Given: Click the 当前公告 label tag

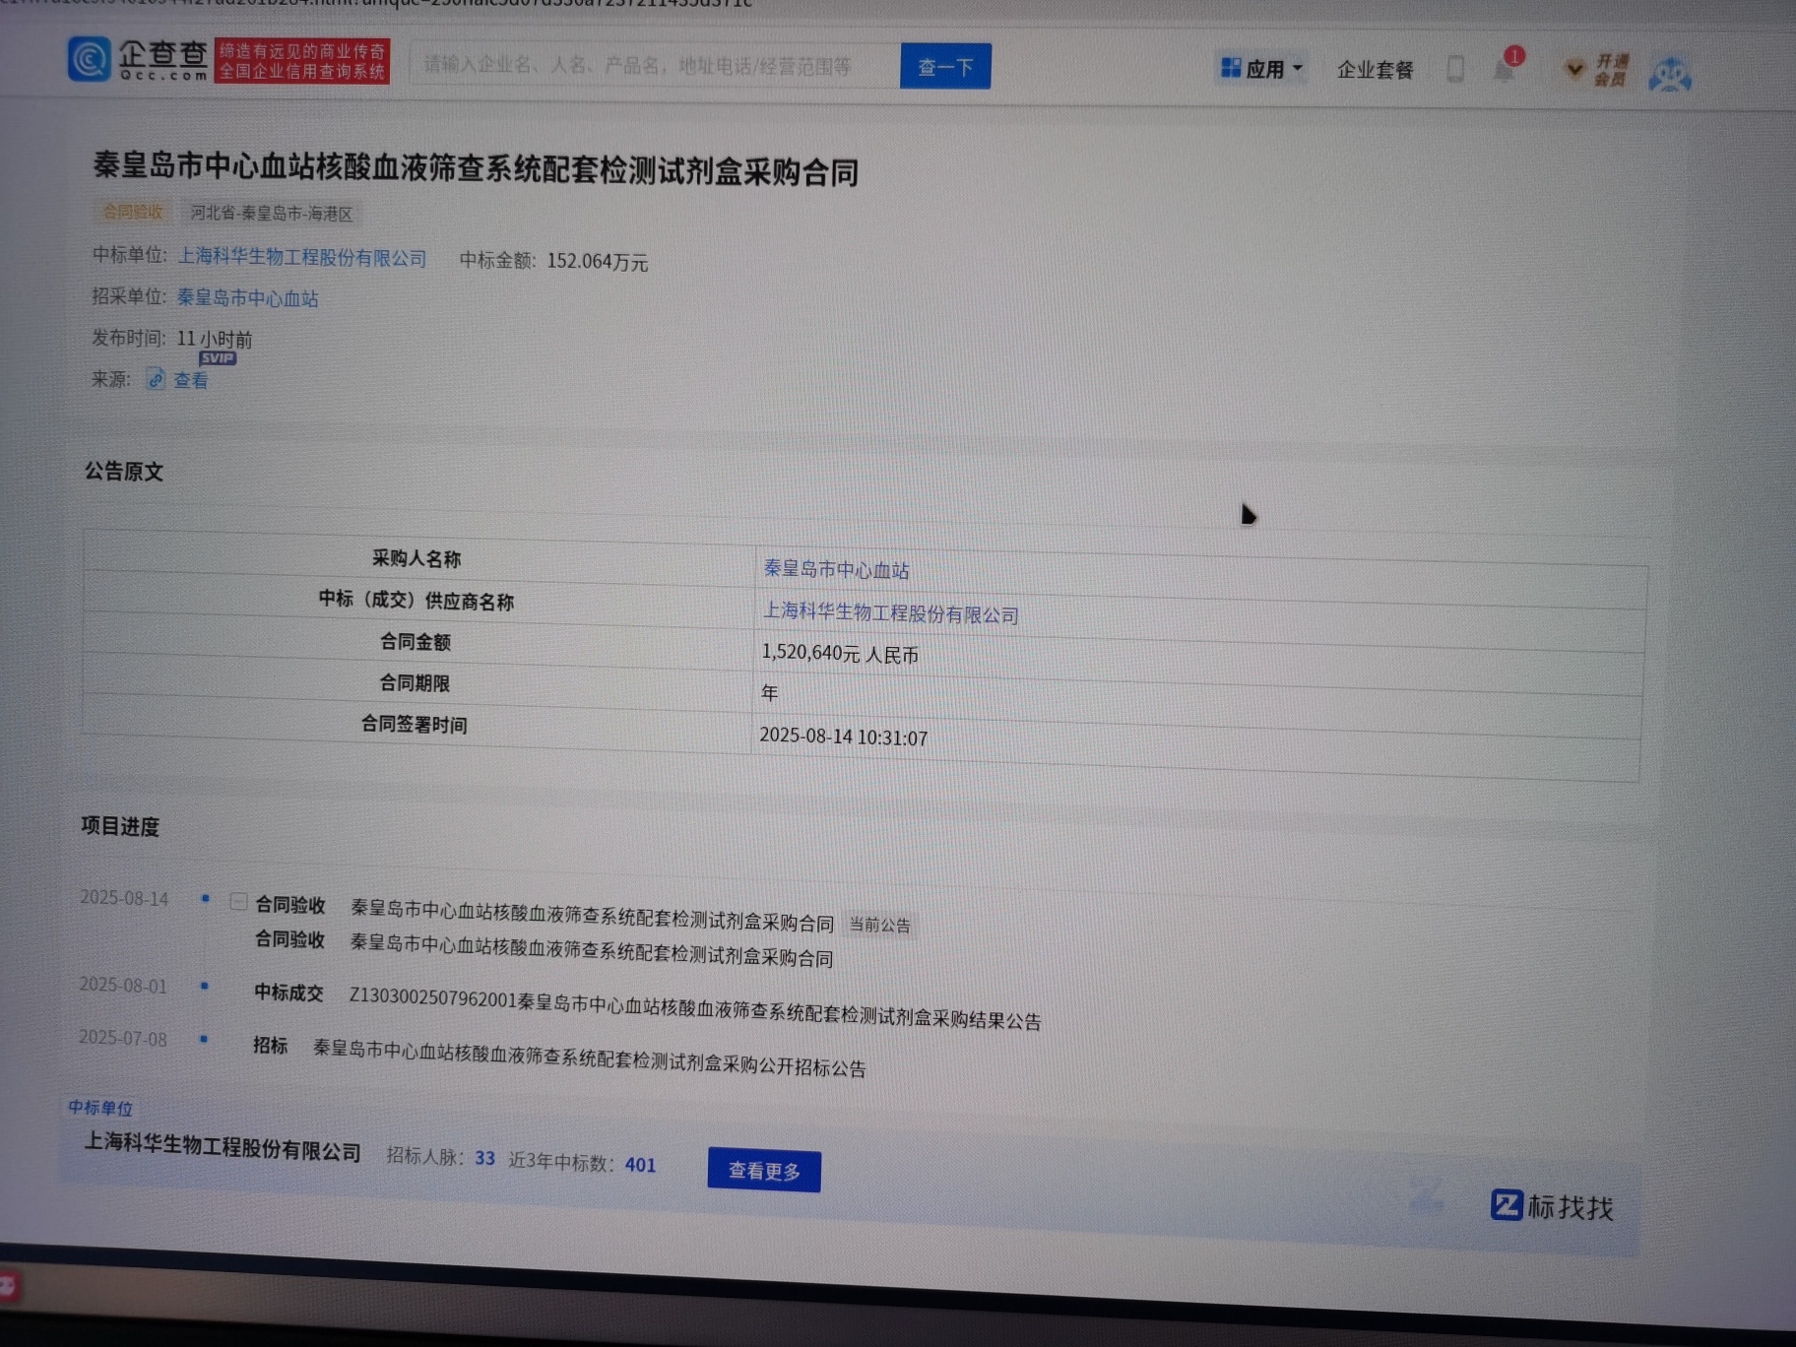Looking at the screenshot, I should click(879, 926).
